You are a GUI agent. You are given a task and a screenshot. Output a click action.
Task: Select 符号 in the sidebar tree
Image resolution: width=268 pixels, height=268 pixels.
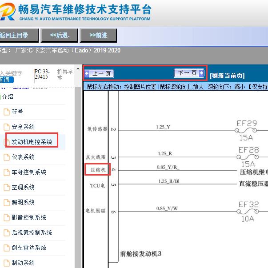point(17,112)
